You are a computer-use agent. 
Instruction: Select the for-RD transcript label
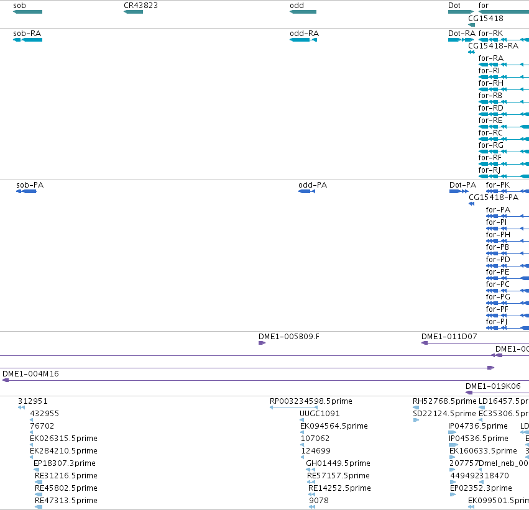(x=491, y=108)
